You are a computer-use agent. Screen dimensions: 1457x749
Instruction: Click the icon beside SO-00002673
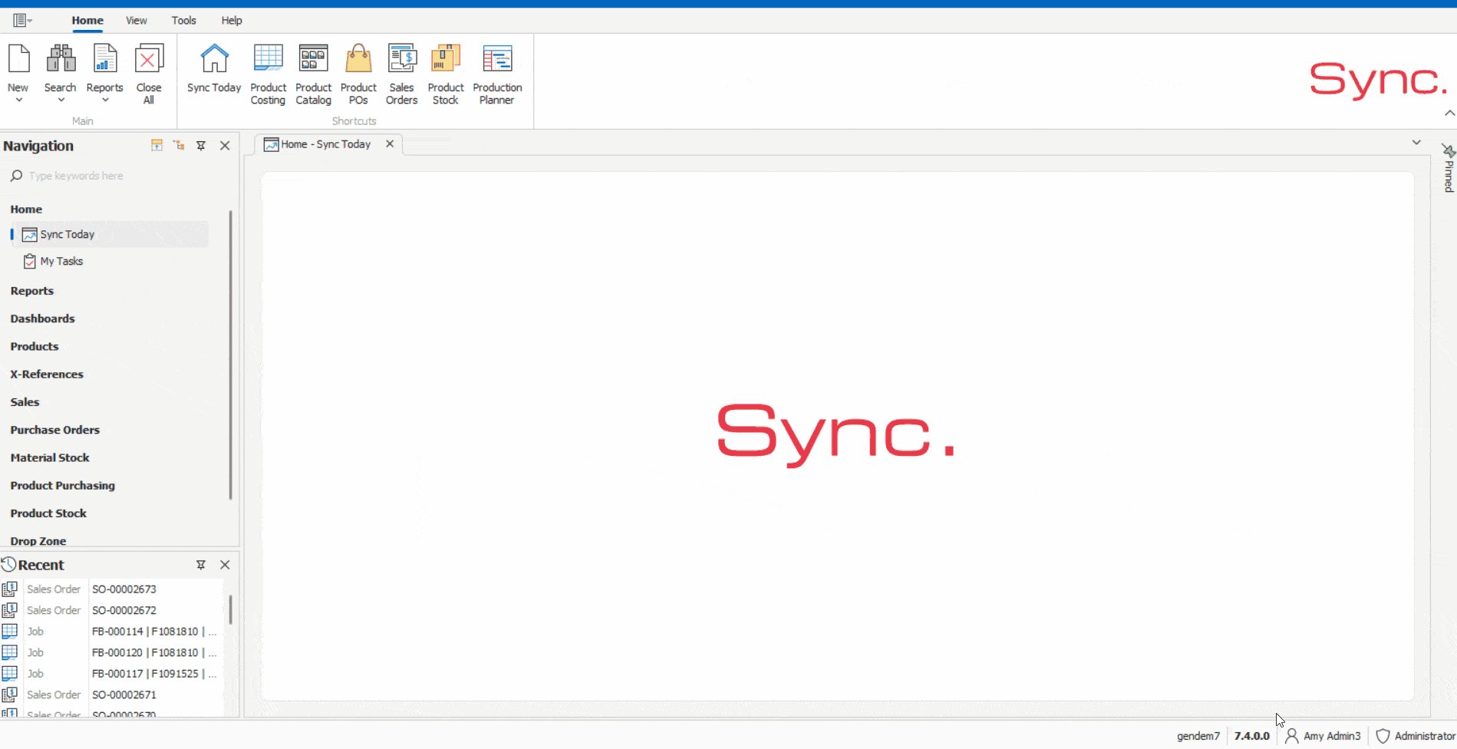(x=9, y=589)
